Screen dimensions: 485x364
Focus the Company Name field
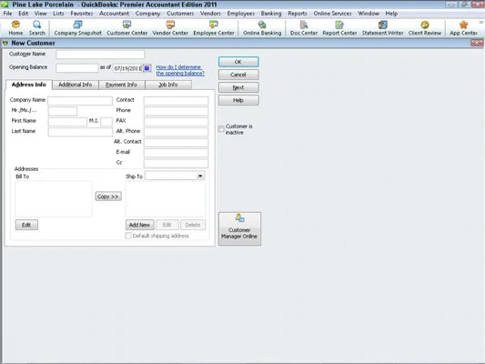pos(80,101)
